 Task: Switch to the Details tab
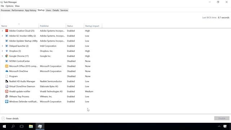(56, 10)
